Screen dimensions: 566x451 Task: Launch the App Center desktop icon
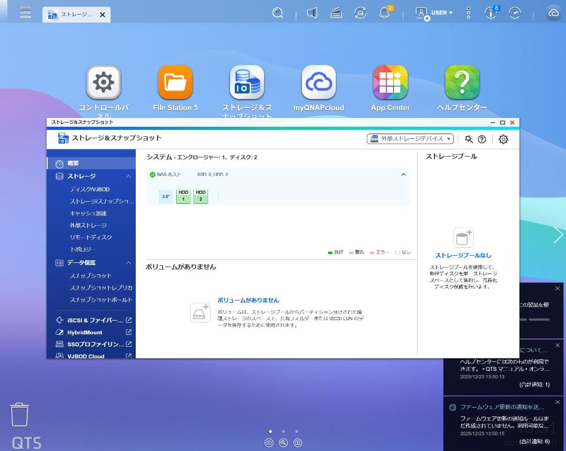390,82
